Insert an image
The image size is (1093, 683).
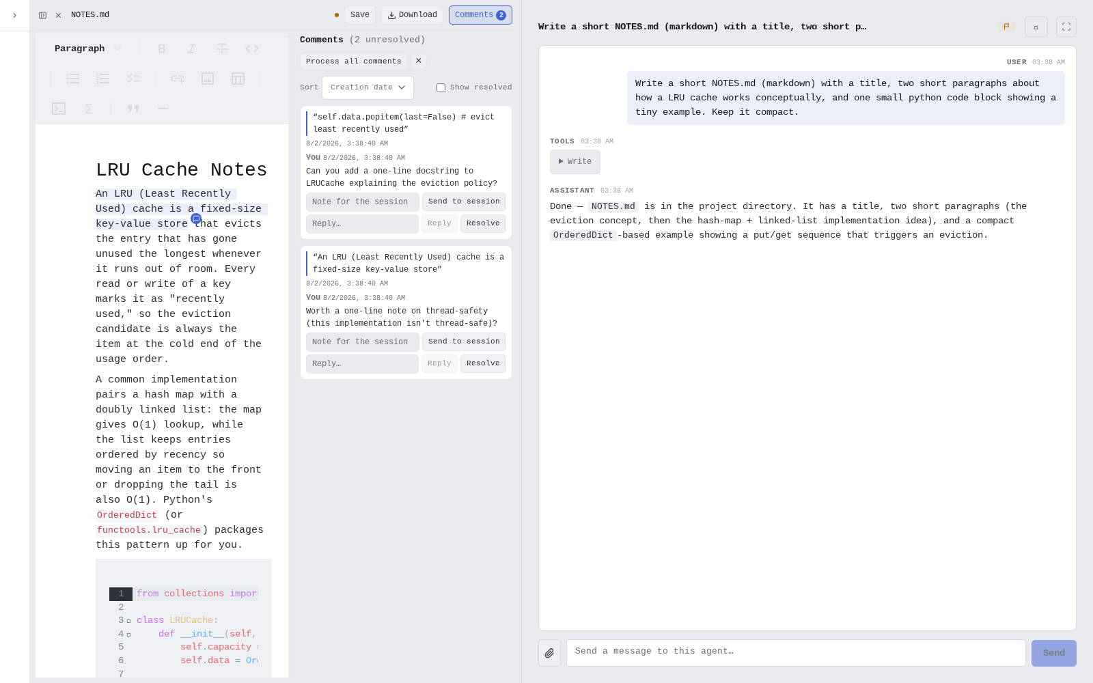point(208,79)
